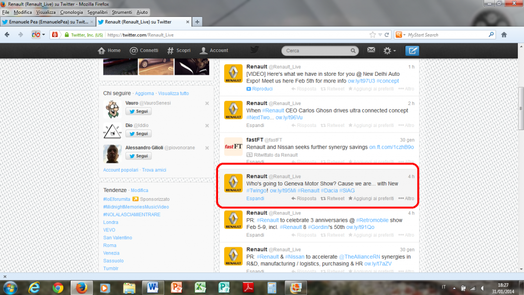The image size is (524, 295).
Task: Show hidden system tray icons
Action: pos(454,288)
